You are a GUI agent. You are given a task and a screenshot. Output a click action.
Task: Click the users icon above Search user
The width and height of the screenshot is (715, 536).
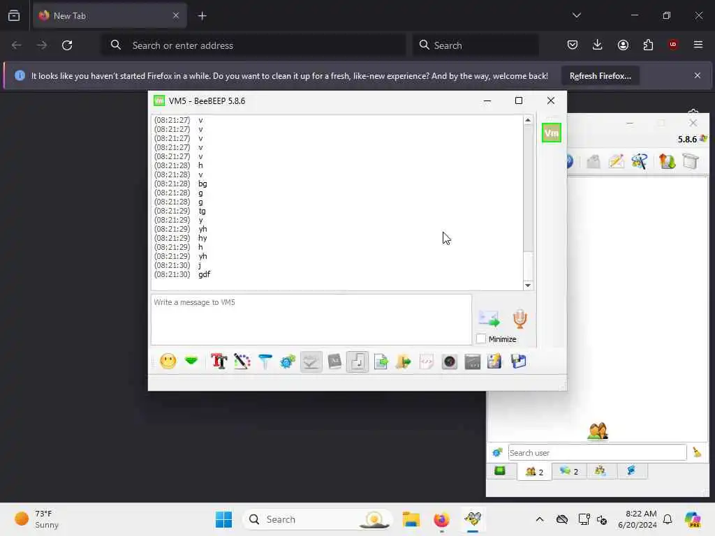[598, 431]
